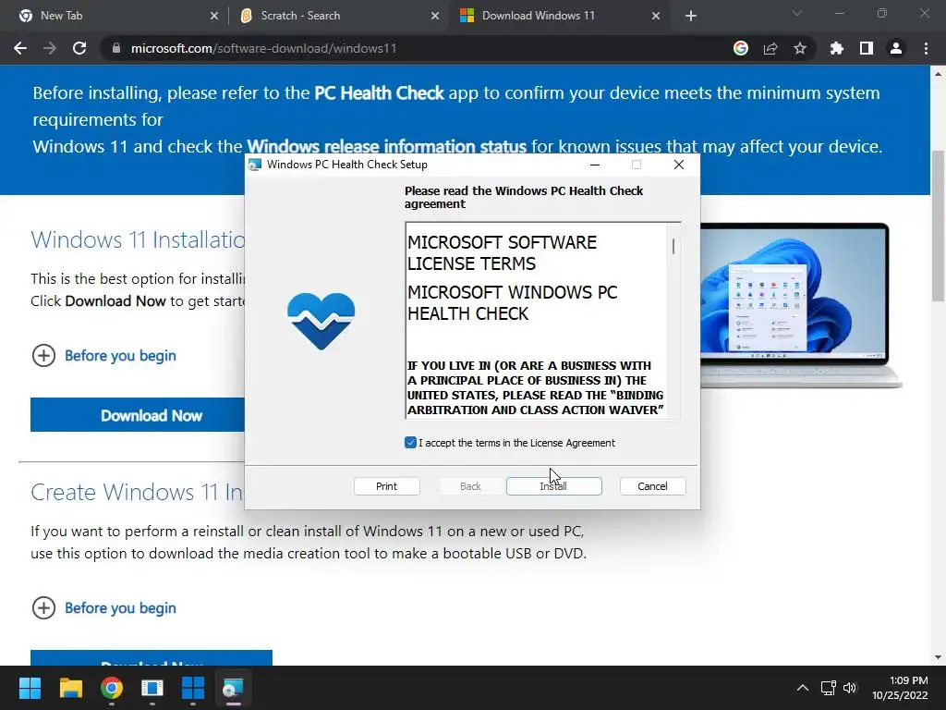Click the Windows 11 laptop image
The width and height of the screenshot is (946, 710).
tap(801, 305)
